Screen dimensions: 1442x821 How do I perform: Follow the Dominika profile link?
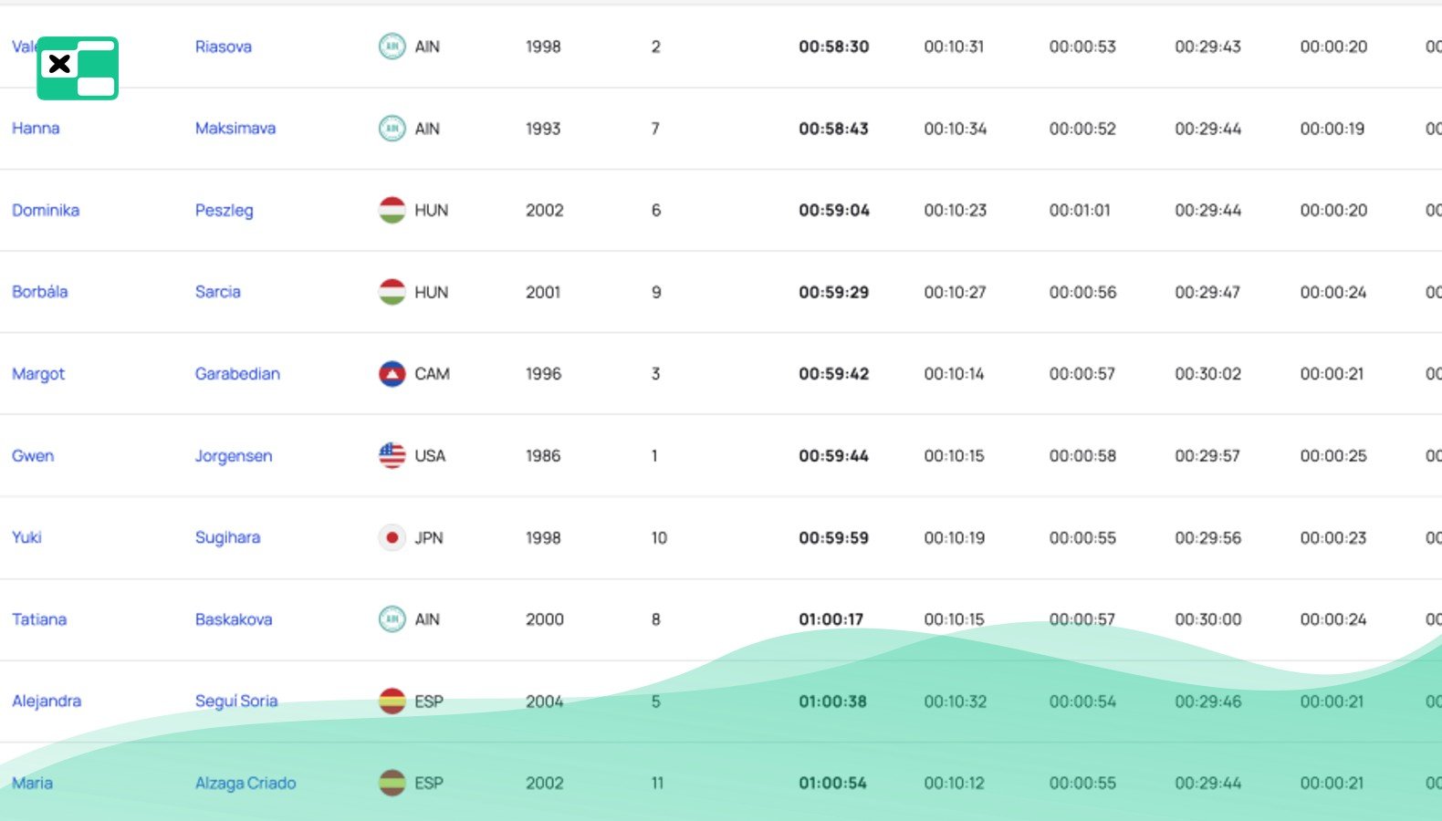(46, 210)
